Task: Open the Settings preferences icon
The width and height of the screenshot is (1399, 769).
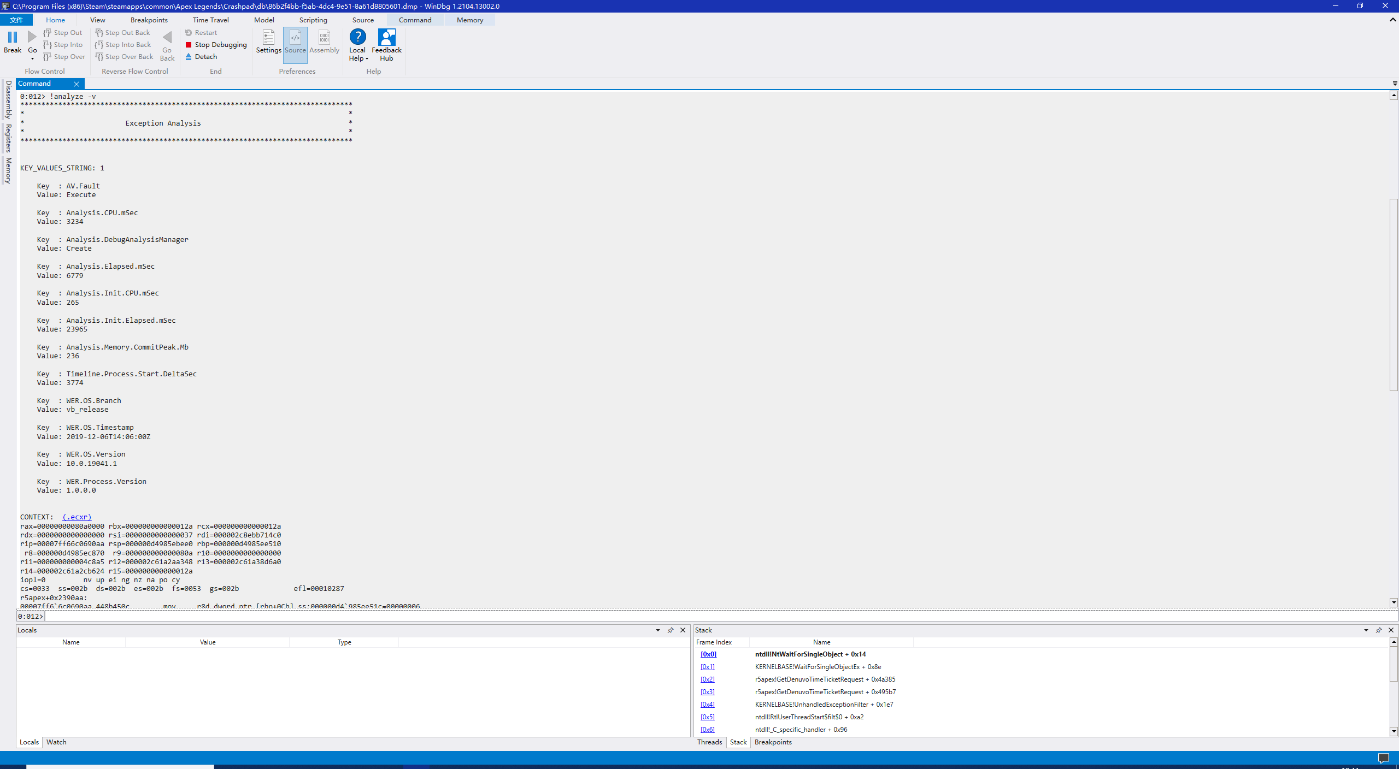Action: 268,38
